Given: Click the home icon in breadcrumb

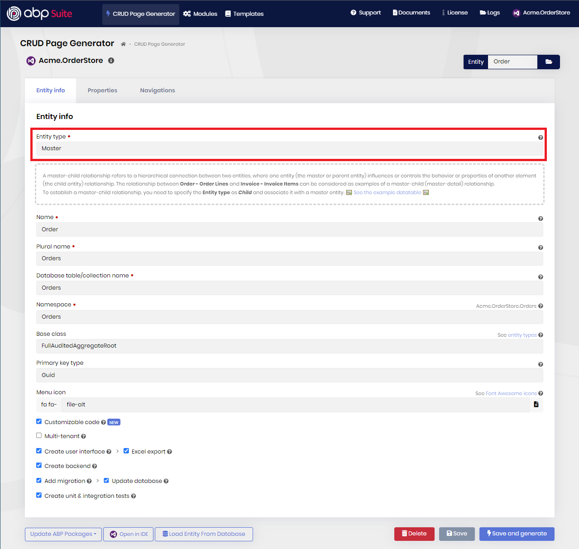Looking at the screenshot, I should pos(123,44).
